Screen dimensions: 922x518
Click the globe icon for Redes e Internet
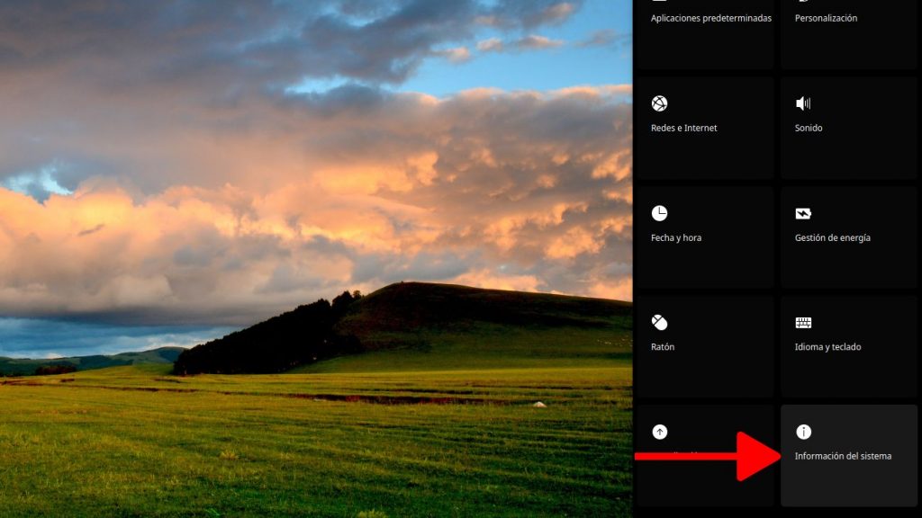click(x=659, y=103)
